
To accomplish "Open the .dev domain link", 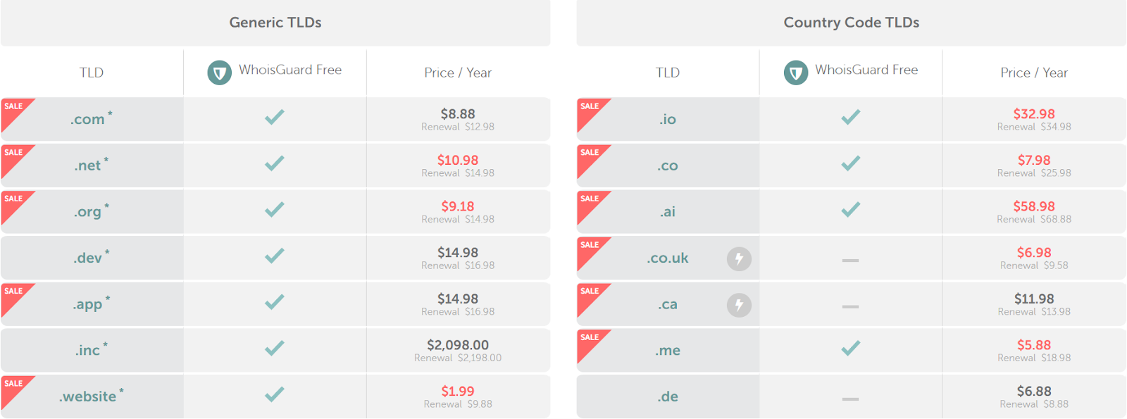I will (88, 258).
